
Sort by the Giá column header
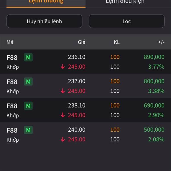coord(82,42)
